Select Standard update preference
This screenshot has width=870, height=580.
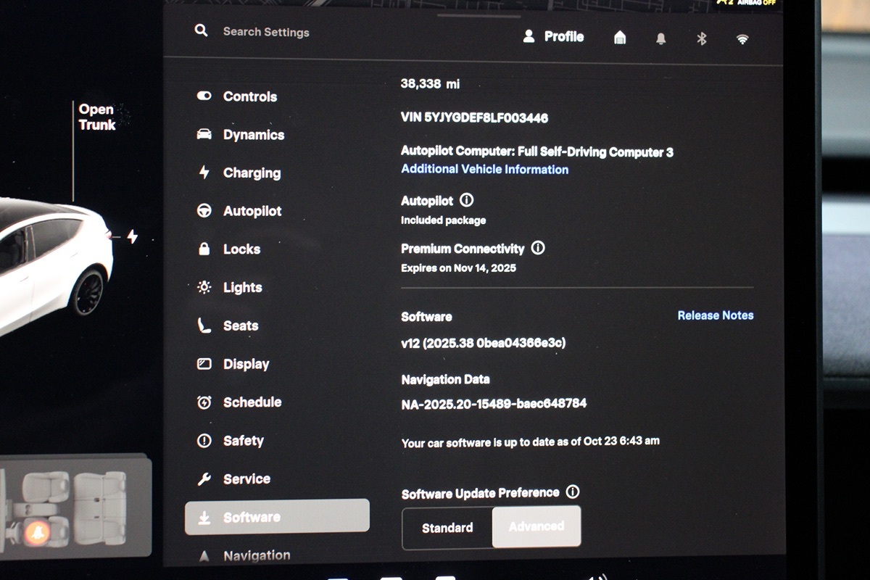point(447,528)
